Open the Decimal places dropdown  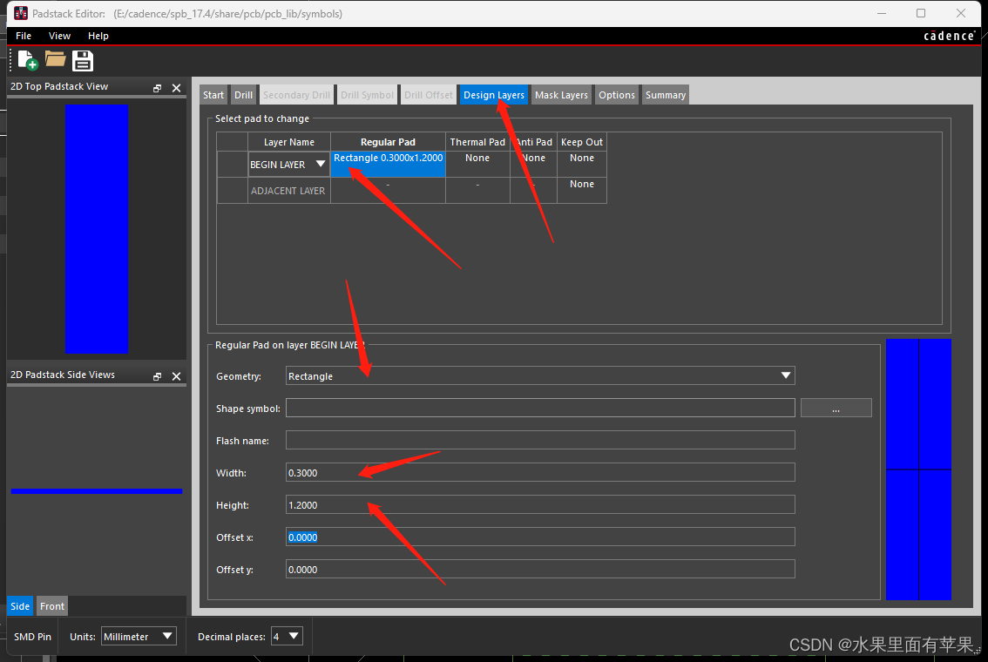pos(287,637)
